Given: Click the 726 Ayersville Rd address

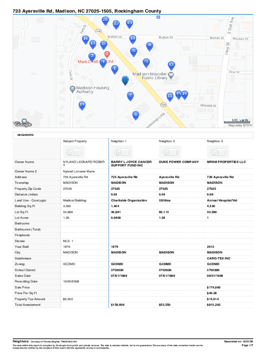Looking at the screenshot, I should tap(220, 177).
